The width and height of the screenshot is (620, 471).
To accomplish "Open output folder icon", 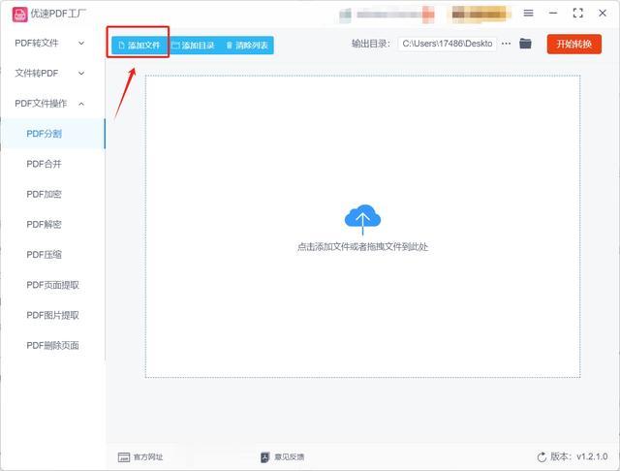I will coord(525,43).
